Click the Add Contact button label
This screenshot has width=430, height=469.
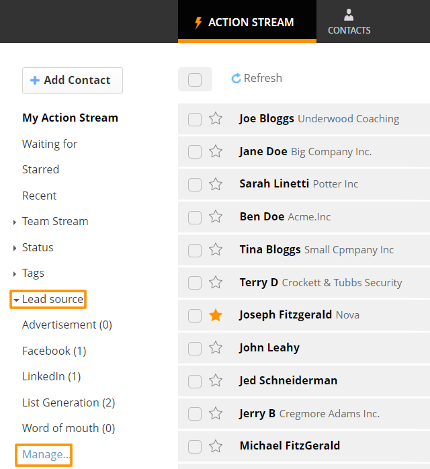77,80
